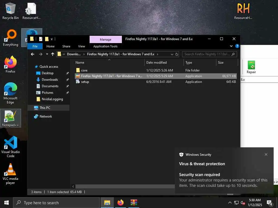Click File Explorer on the taskbar

click(107, 203)
